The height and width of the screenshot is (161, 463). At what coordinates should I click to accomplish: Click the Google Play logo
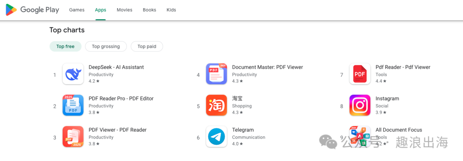[33, 10]
